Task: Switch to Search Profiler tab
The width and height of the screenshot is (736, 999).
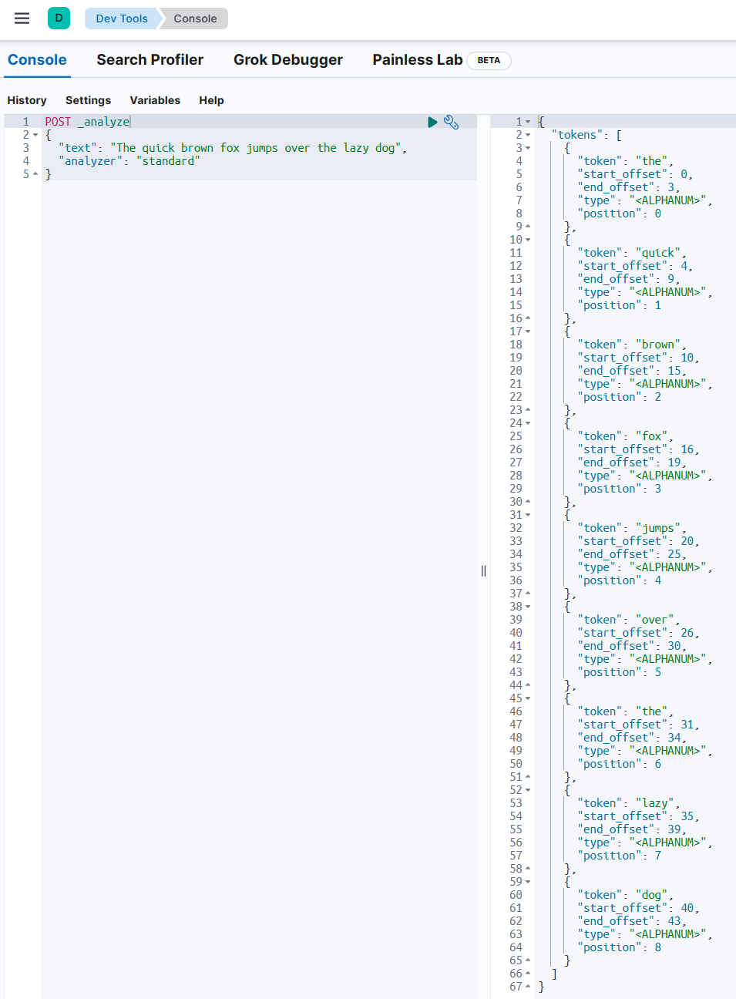Action: click(150, 59)
